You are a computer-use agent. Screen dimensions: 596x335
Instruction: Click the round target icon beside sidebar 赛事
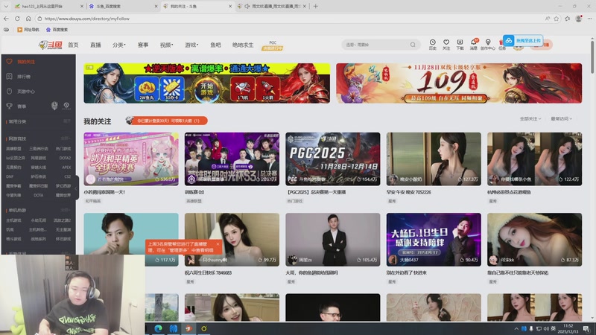coord(66,106)
